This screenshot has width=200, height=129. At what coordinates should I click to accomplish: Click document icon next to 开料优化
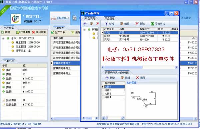pos(75,18)
